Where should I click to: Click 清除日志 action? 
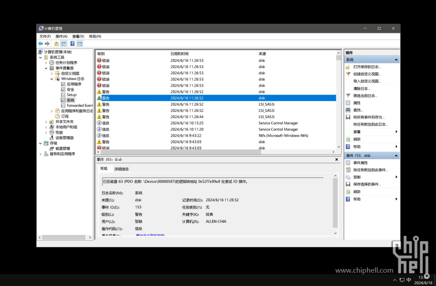point(362,88)
